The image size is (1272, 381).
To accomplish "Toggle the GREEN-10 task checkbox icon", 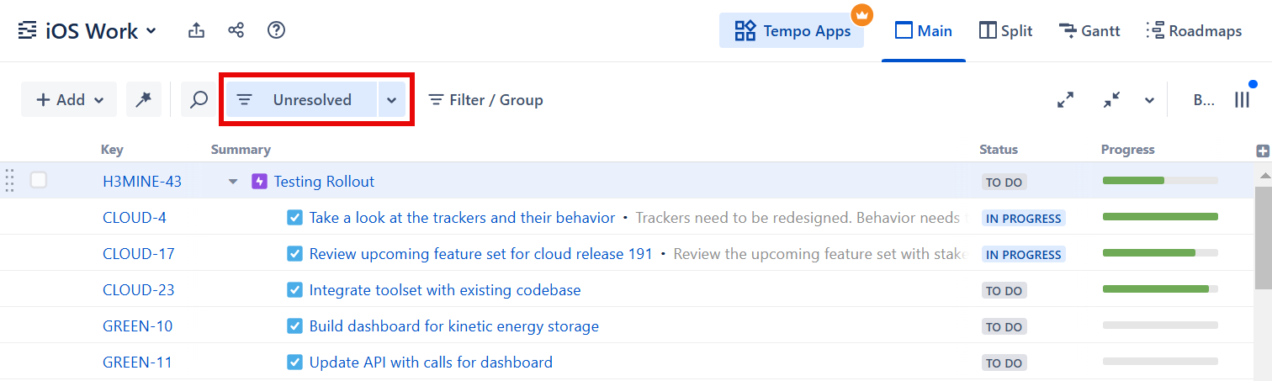I will pos(294,326).
